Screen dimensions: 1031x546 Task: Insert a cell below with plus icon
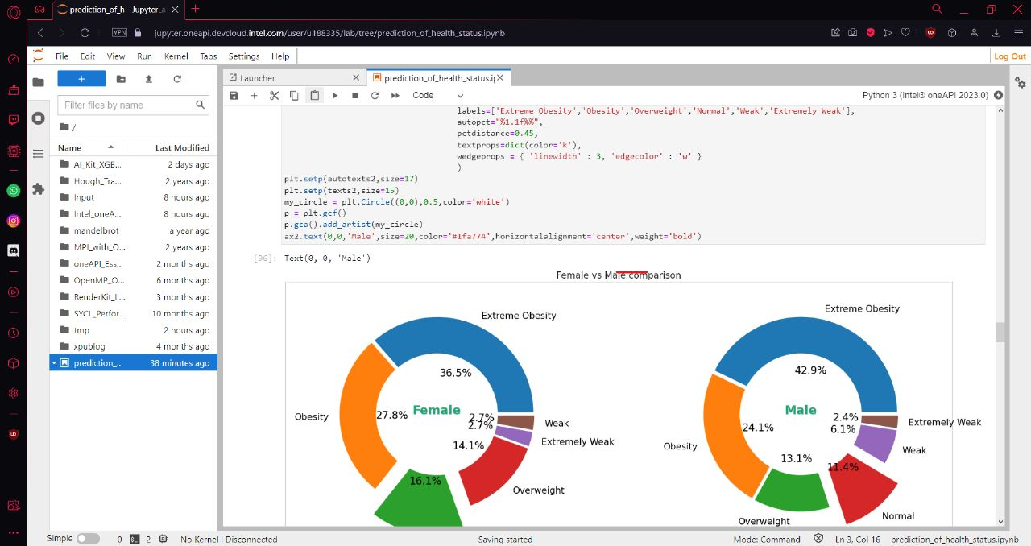pos(254,95)
